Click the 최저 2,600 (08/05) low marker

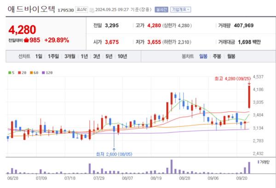pyautogui.click(x=114, y=154)
